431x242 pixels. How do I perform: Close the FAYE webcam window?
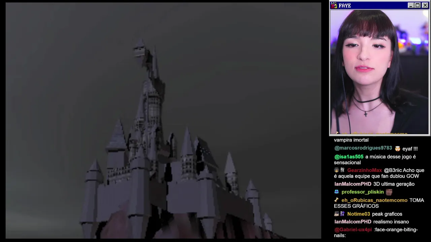[x=425, y=5]
